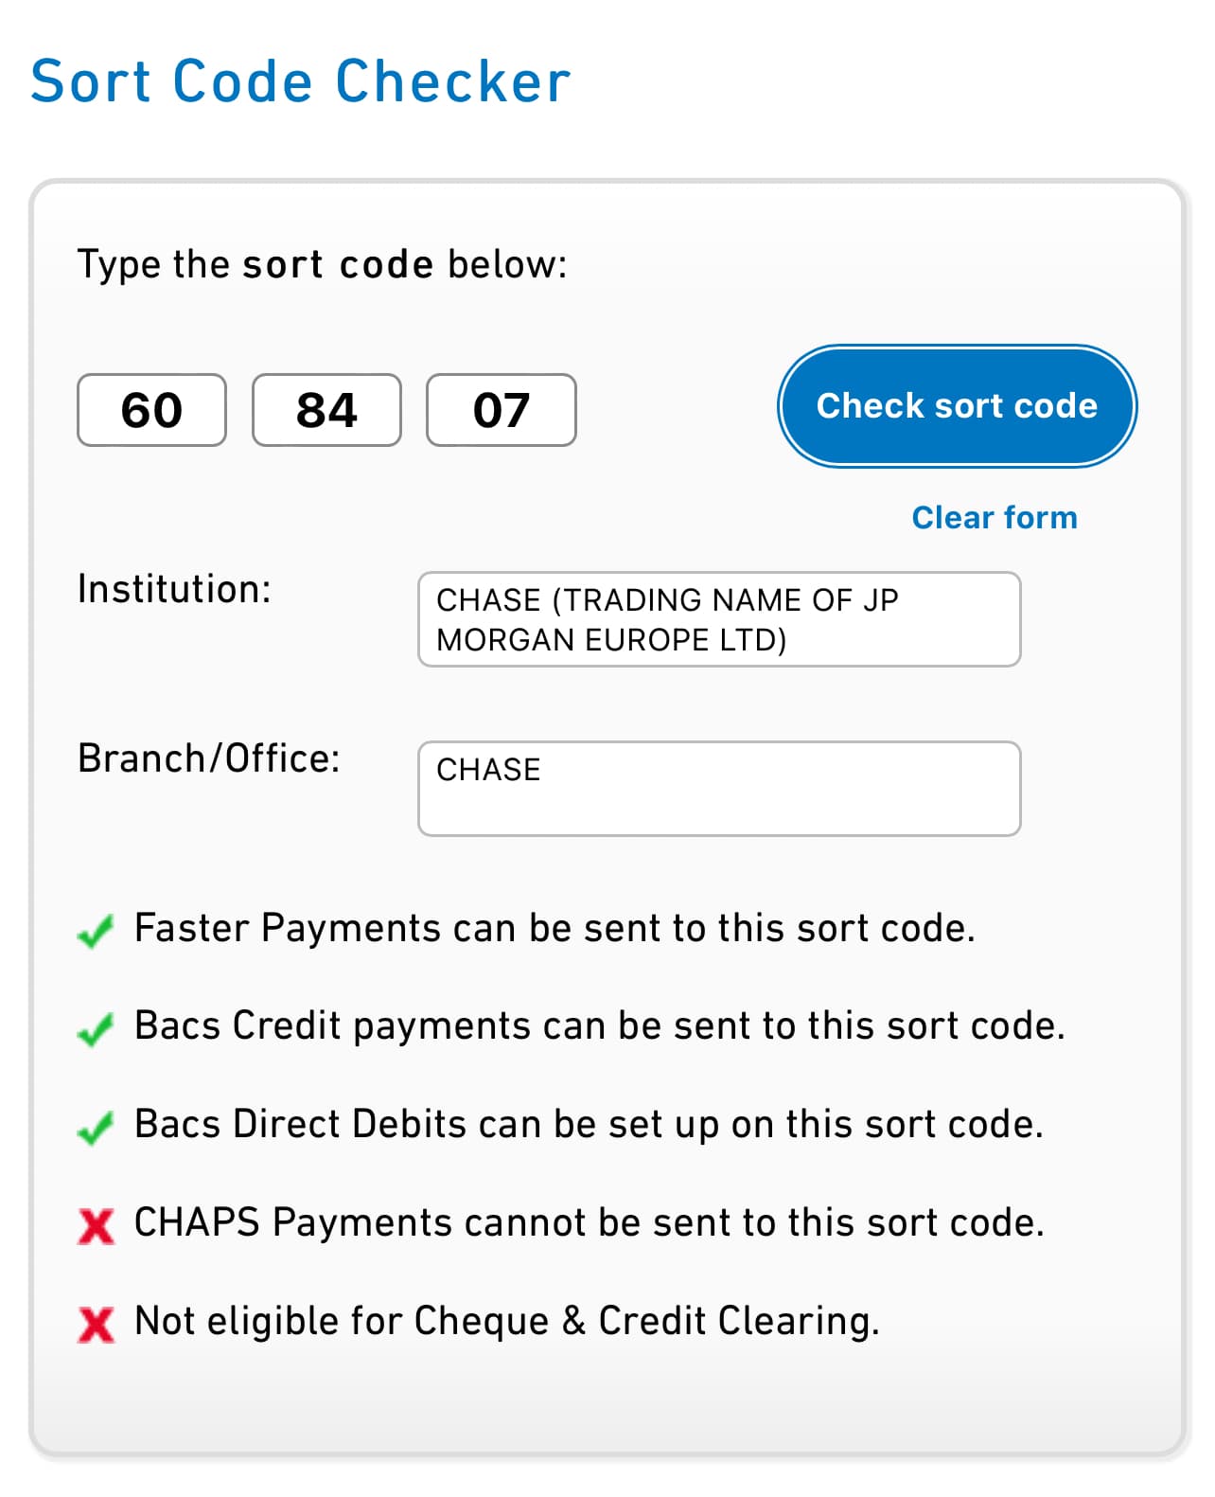This screenshot has width=1215, height=1497.
Task: Select the middle sort code field containing 84
Action: coord(326,410)
